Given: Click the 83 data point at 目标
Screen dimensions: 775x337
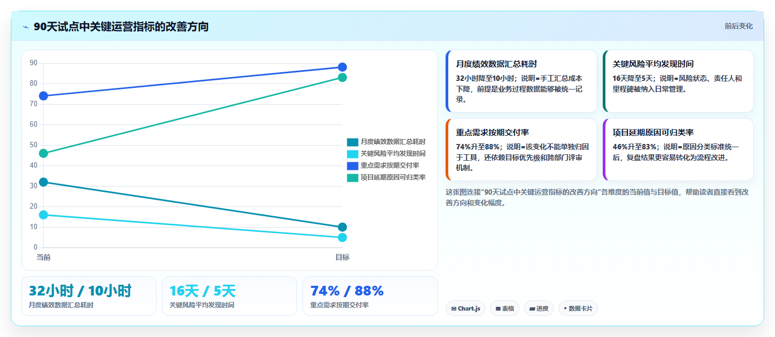Looking at the screenshot, I should 342,78.
